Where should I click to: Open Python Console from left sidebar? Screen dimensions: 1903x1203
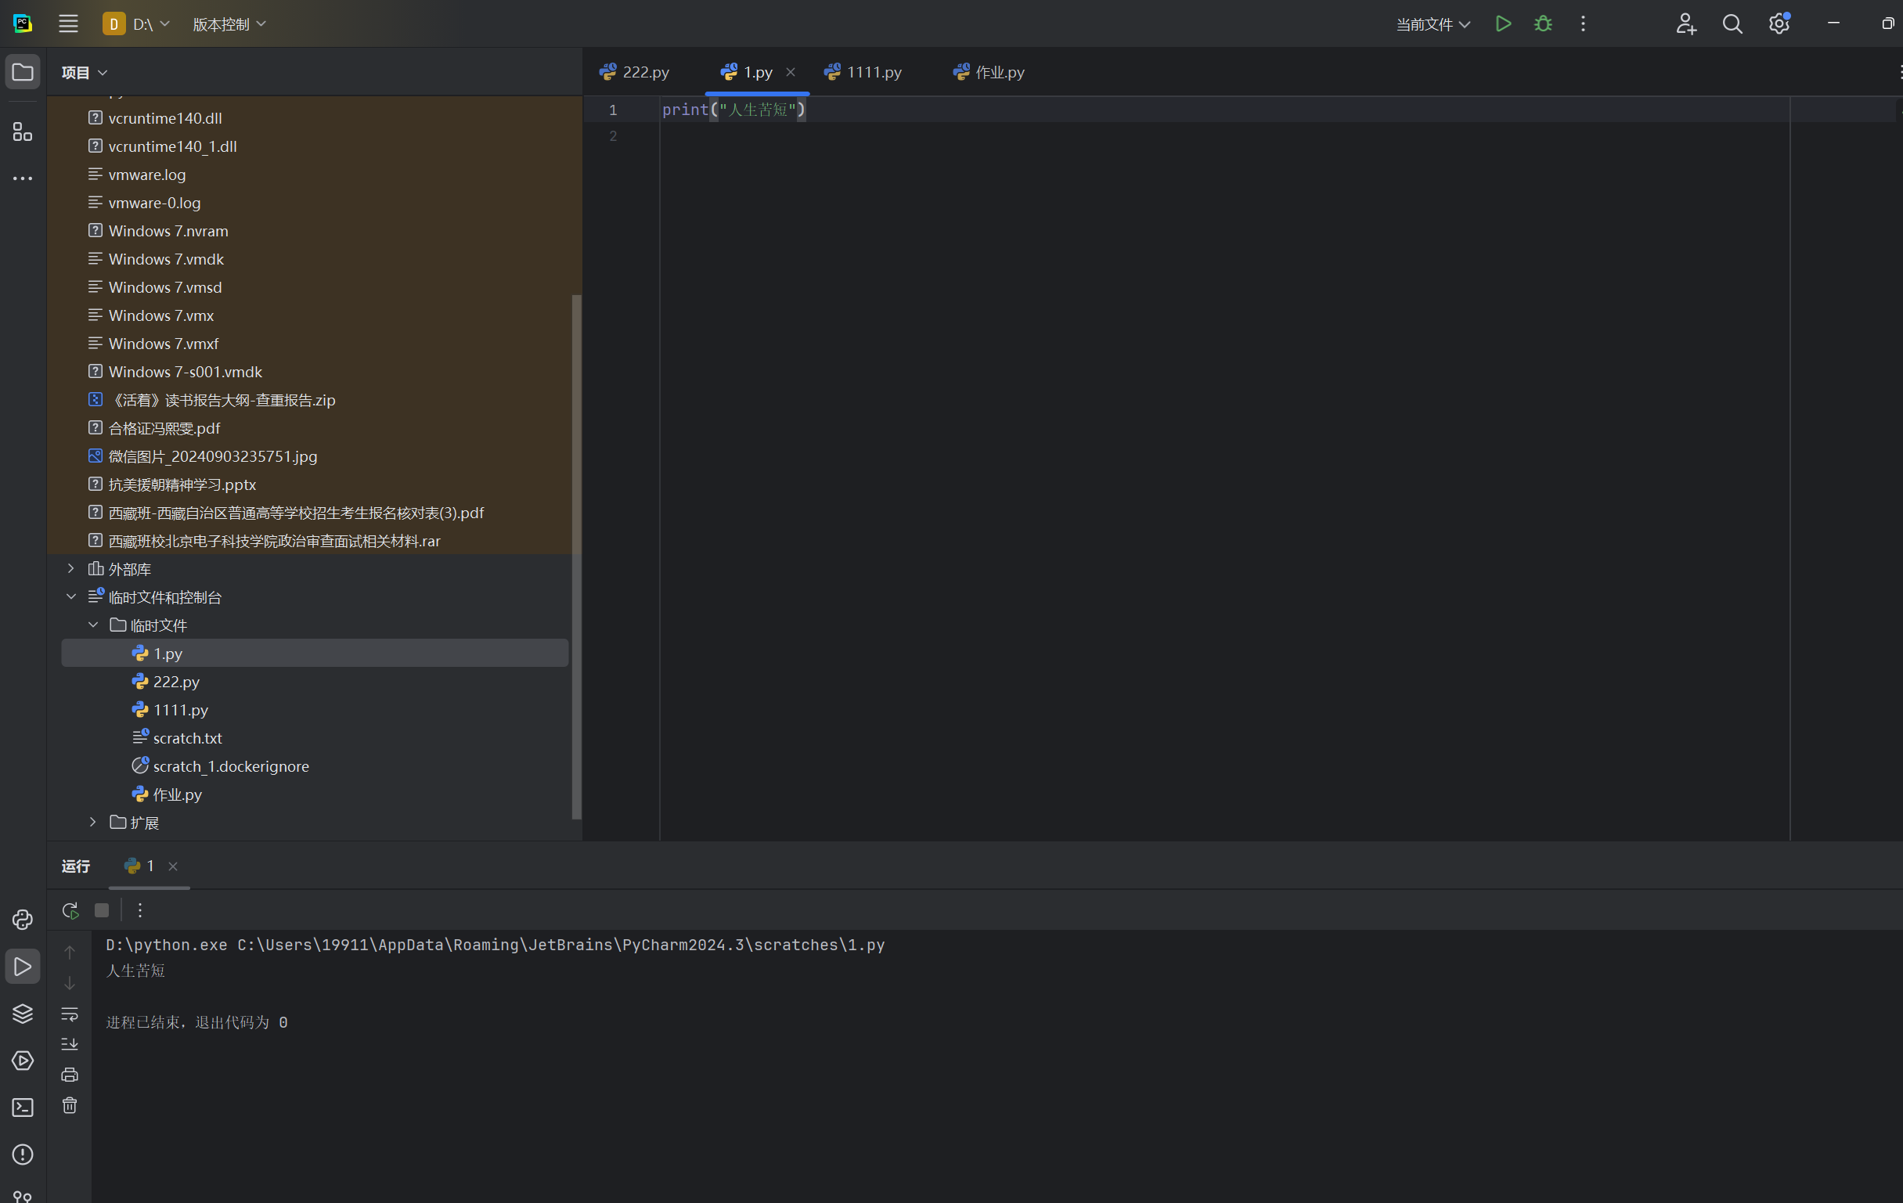pyautogui.click(x=22, y=919)
